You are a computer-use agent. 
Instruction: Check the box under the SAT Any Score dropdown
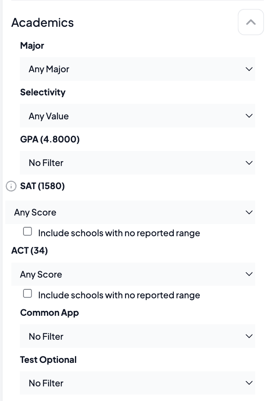28,231
